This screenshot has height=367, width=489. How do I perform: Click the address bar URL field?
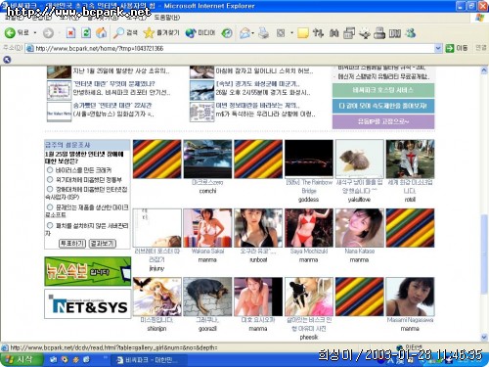[234, 48]
